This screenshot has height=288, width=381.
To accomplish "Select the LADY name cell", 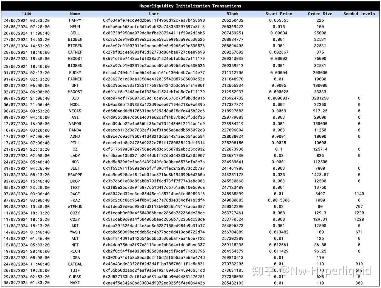I will point(75,156).
